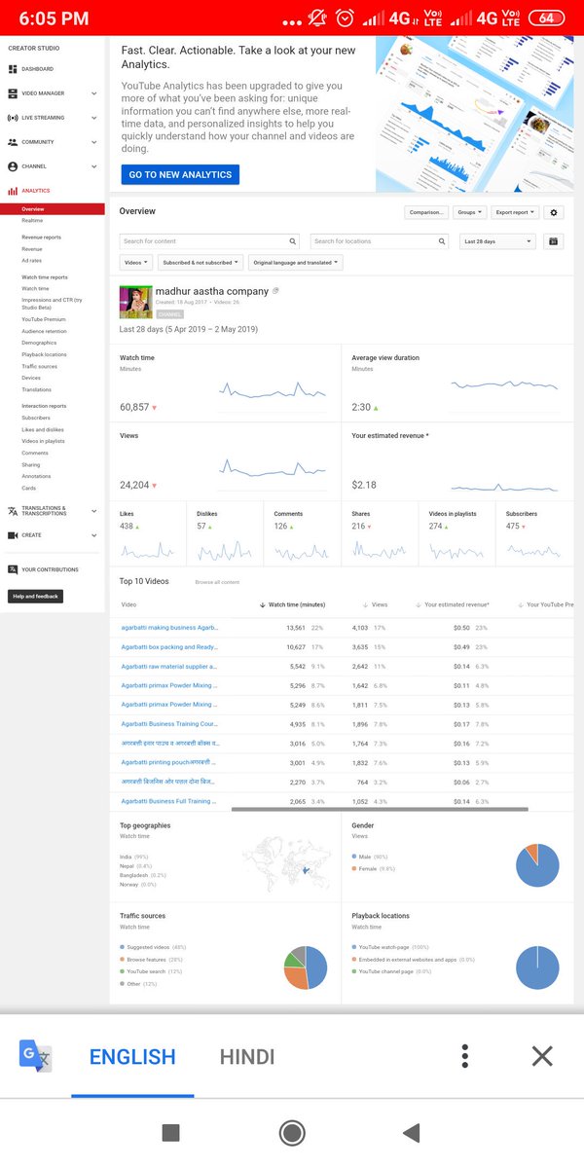
Task: Click the horizontal scrollbar under Top 10 Videos
Action: pyautogui.click(x=380, y=809)
